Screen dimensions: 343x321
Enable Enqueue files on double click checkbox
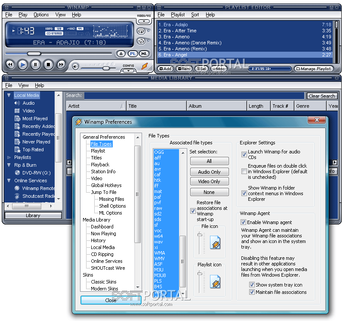point(244,171)
